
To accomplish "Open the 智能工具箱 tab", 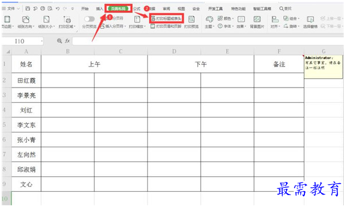I will click(x=262, y=9).
